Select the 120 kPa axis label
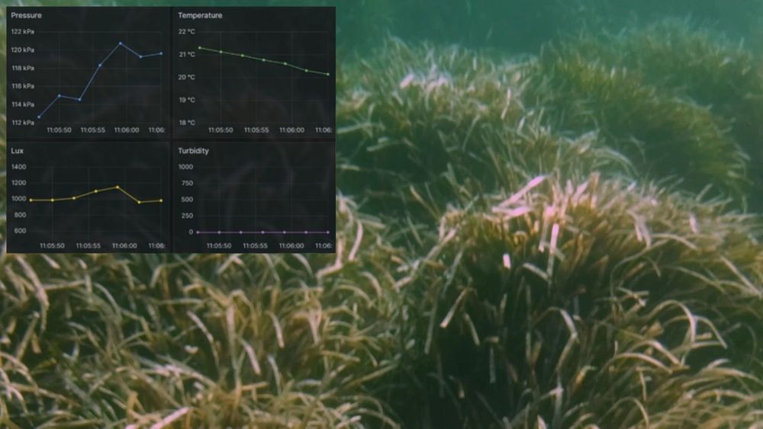 pos(22,50)
